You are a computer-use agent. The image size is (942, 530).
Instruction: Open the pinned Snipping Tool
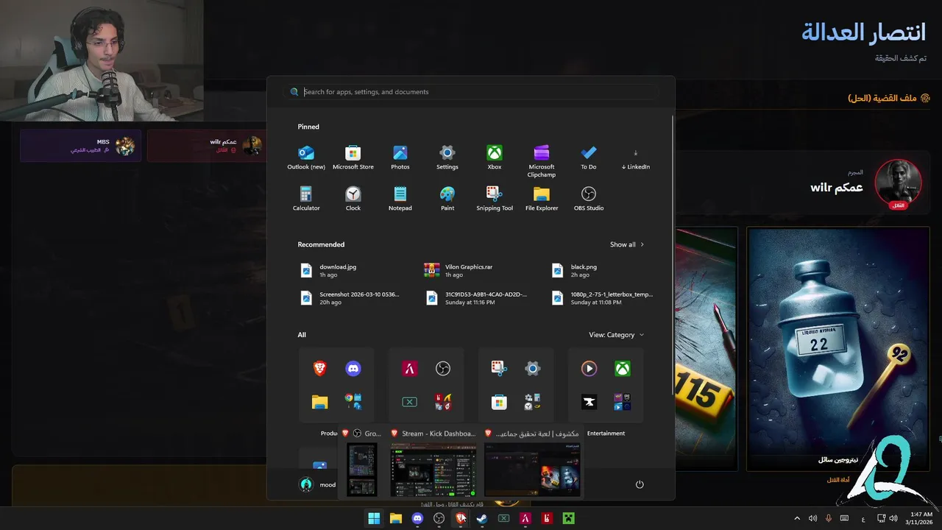495,199
